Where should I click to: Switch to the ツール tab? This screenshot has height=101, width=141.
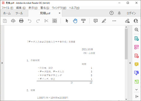click(x=19, y=13)
